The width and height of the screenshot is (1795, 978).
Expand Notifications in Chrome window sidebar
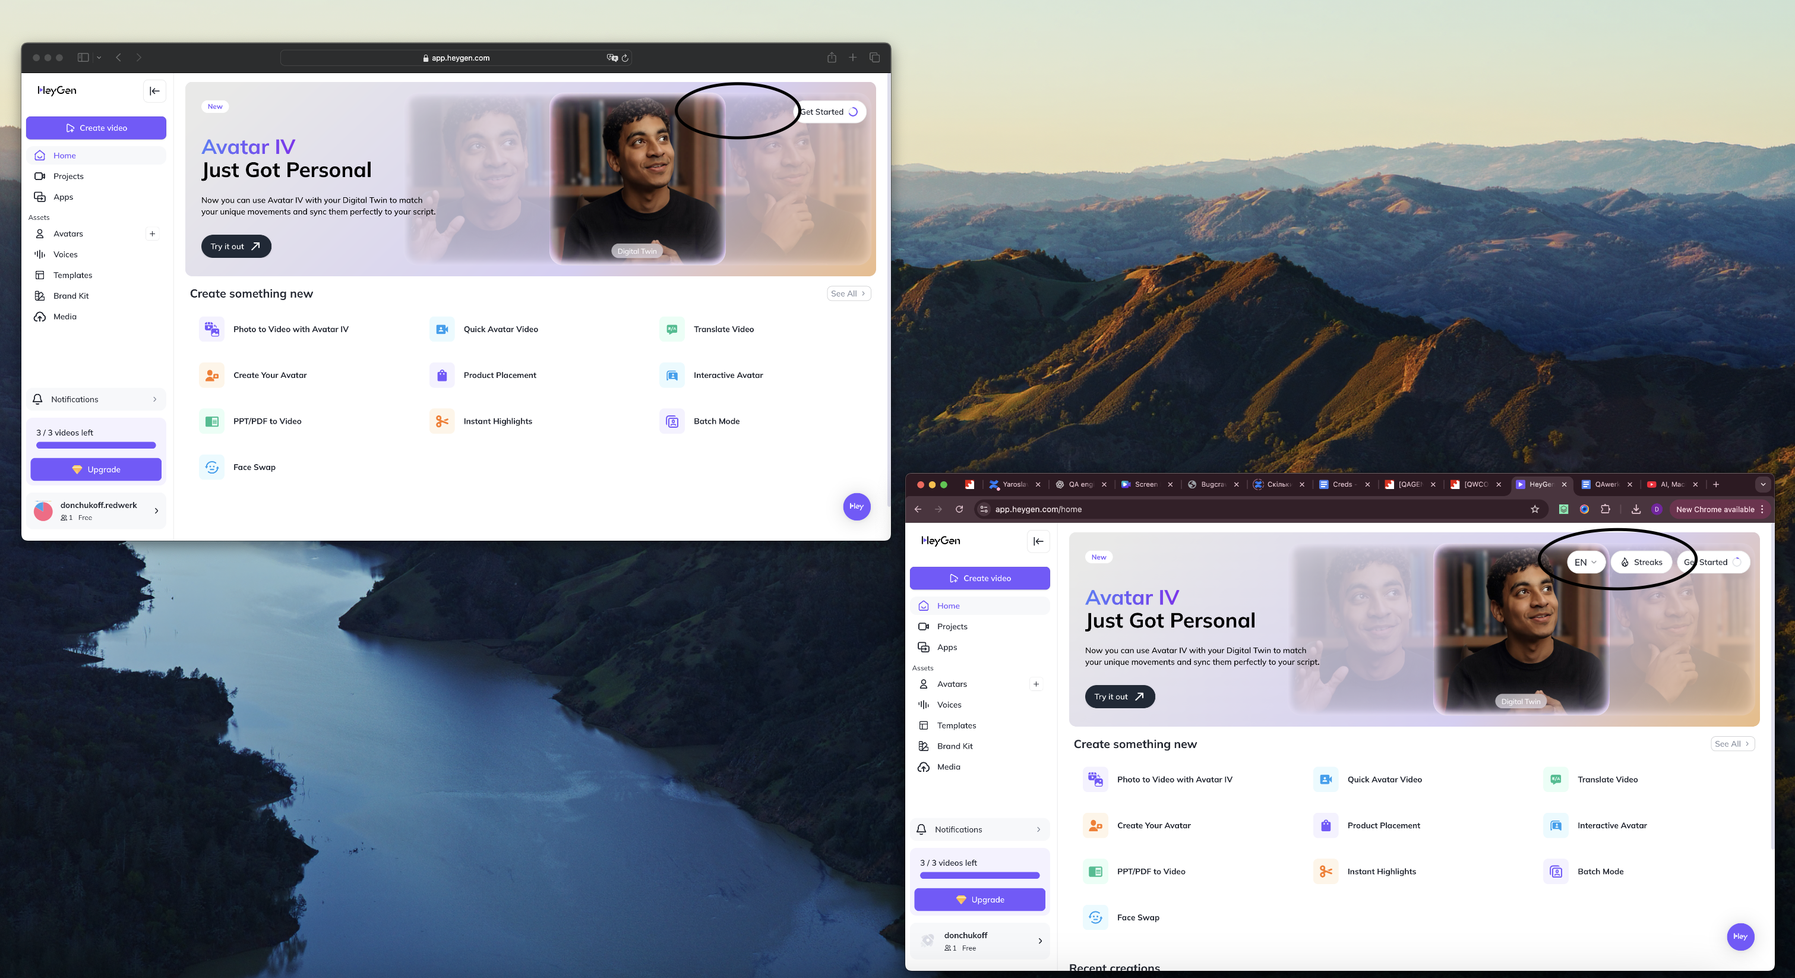979,829
